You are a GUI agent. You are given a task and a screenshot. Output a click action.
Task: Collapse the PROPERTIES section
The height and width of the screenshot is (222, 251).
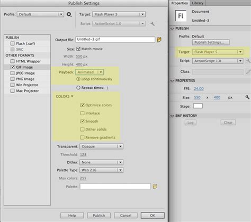click(x=172, y=81)
